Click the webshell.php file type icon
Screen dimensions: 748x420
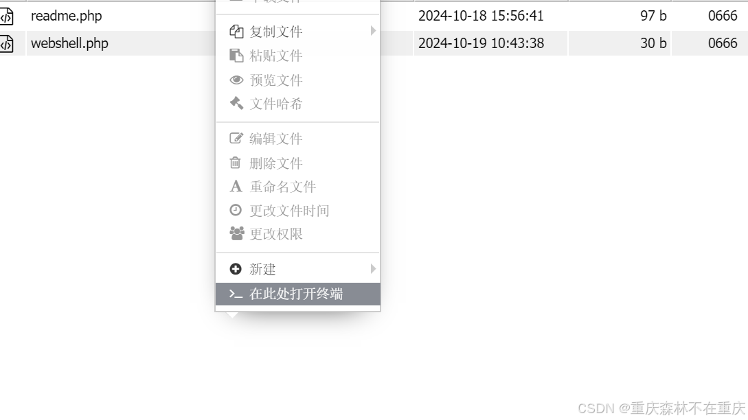[7, 43]
